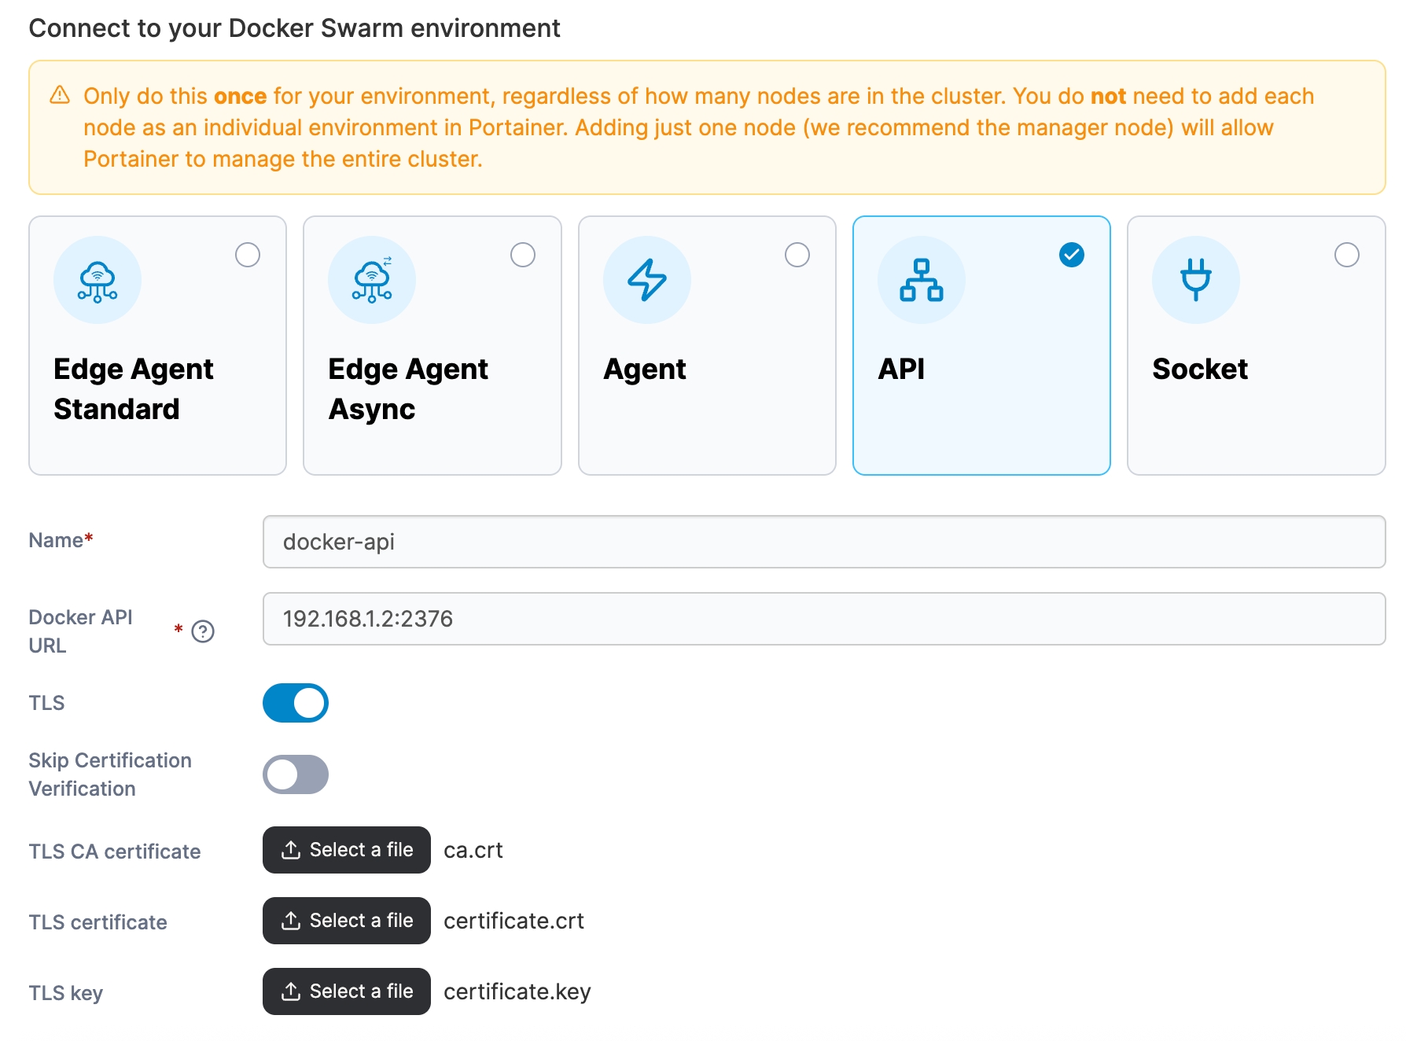This screenshot has height=1041, width=1406.
Task: Click the Docker API URL input field
Action: tap(823, 619)
